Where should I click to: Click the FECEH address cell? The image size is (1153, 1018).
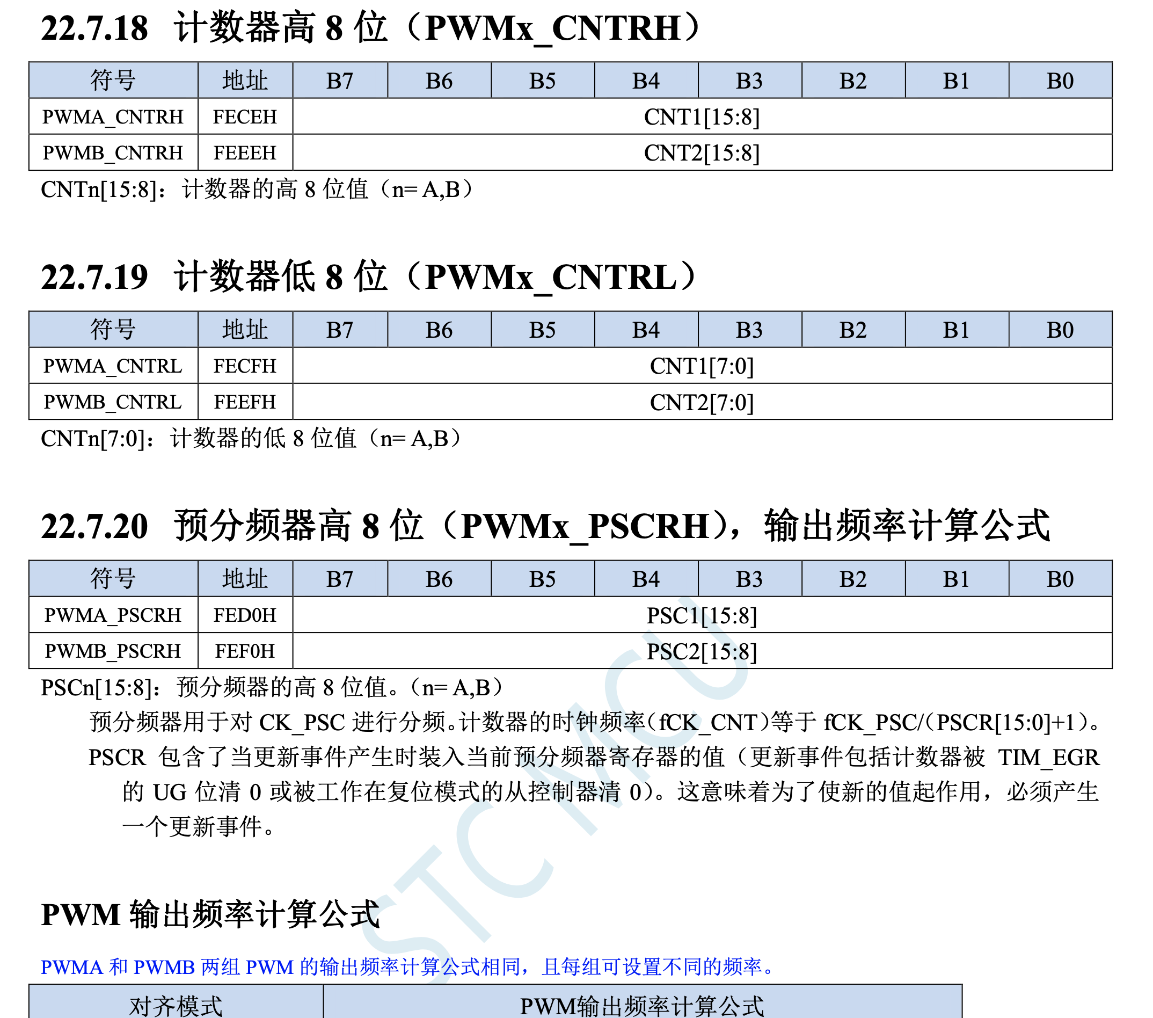[x=245, y=117]
